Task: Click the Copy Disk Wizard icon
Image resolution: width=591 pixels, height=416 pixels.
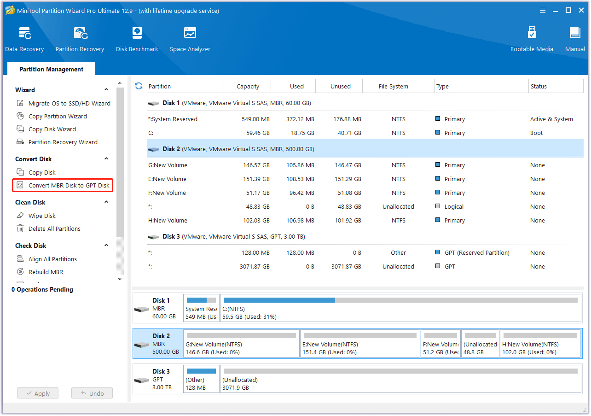Action: pos(20,129)
